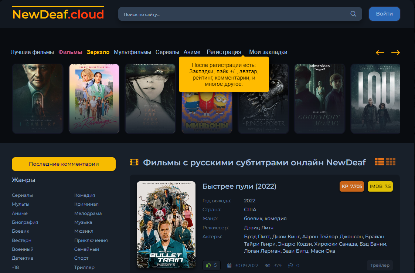The image size is (415, 273).
Task: Click the film strip icon beside the heading
Action: point(134,162)
